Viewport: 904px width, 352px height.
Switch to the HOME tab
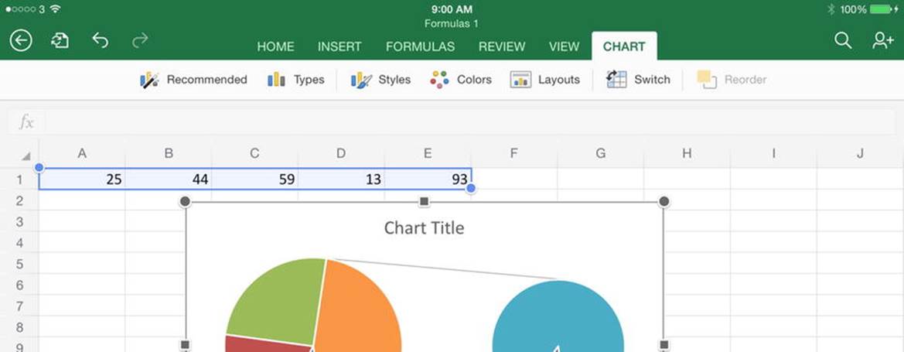[x=275, y=46]
